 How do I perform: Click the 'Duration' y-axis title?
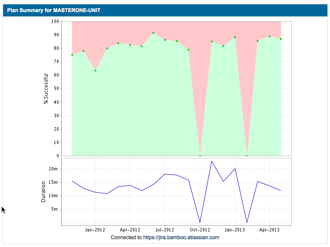pyautogui.click(x=43, y=192)
